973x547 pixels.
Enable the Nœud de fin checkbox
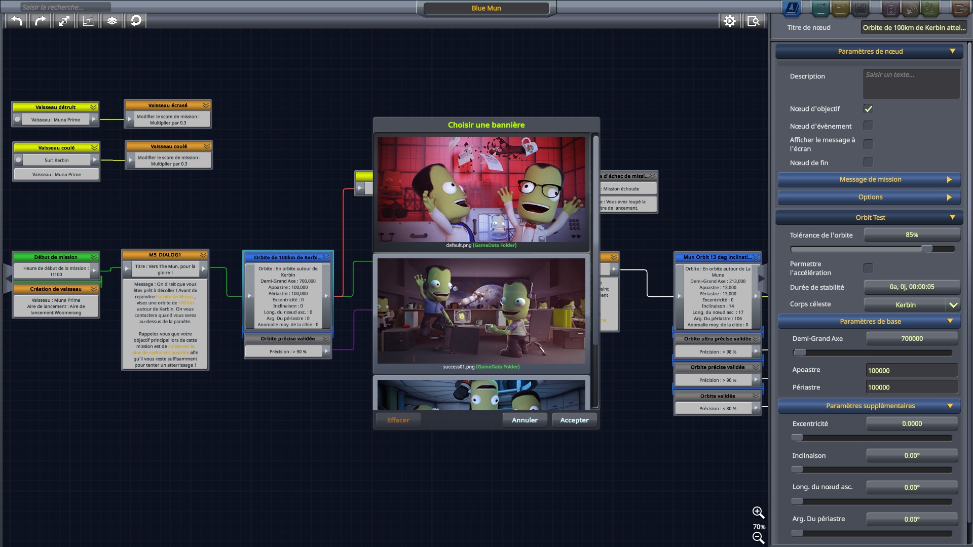(x=868, y=162)
